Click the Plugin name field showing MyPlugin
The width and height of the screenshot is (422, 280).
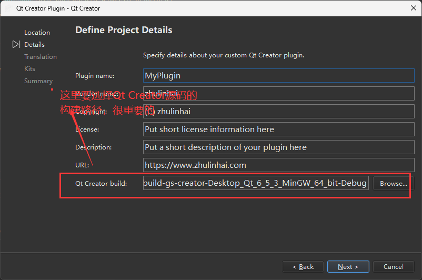coord(278,76)
